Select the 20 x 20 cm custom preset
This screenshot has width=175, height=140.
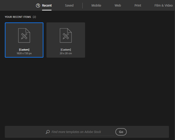coord(66,40)
